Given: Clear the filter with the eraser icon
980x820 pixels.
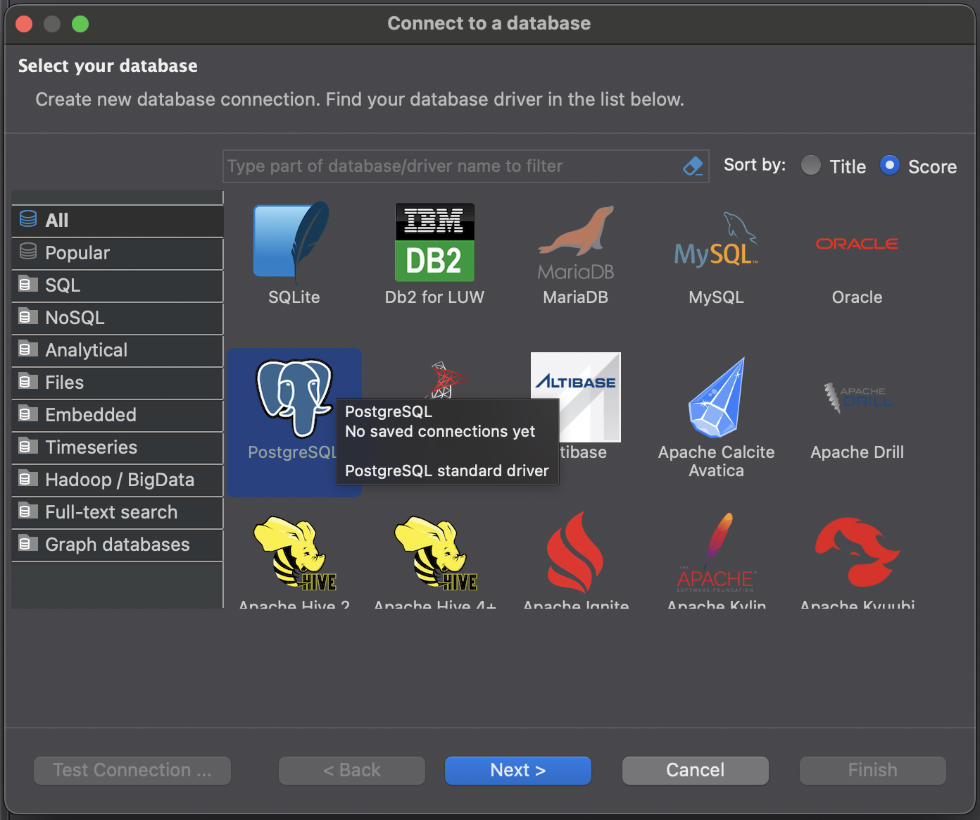Looking at the screenshot, I should click(693, 166).
